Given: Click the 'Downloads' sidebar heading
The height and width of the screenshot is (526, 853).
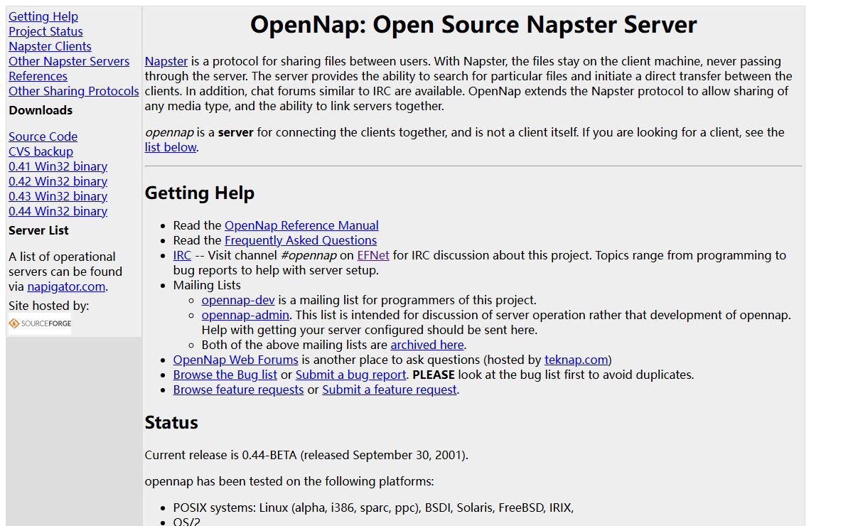Looking at the screenshot, I should 41,110.
